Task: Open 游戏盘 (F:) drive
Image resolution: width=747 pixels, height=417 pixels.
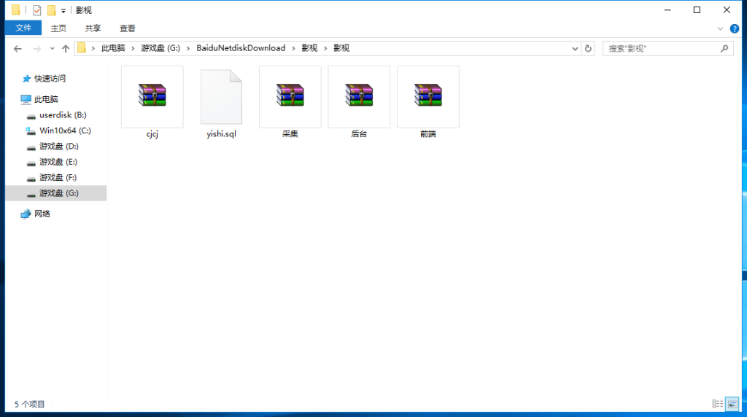Action: pos(58,178)
